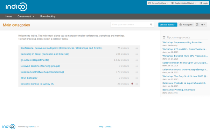Open Room booking menu item
This screenshot has height=131, width=210.
[48, 16]
